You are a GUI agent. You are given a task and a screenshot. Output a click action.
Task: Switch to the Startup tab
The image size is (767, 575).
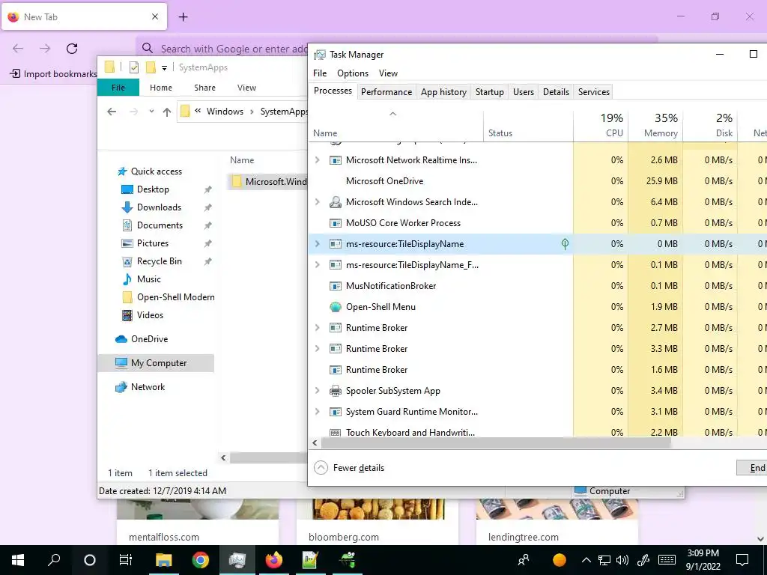490,92
